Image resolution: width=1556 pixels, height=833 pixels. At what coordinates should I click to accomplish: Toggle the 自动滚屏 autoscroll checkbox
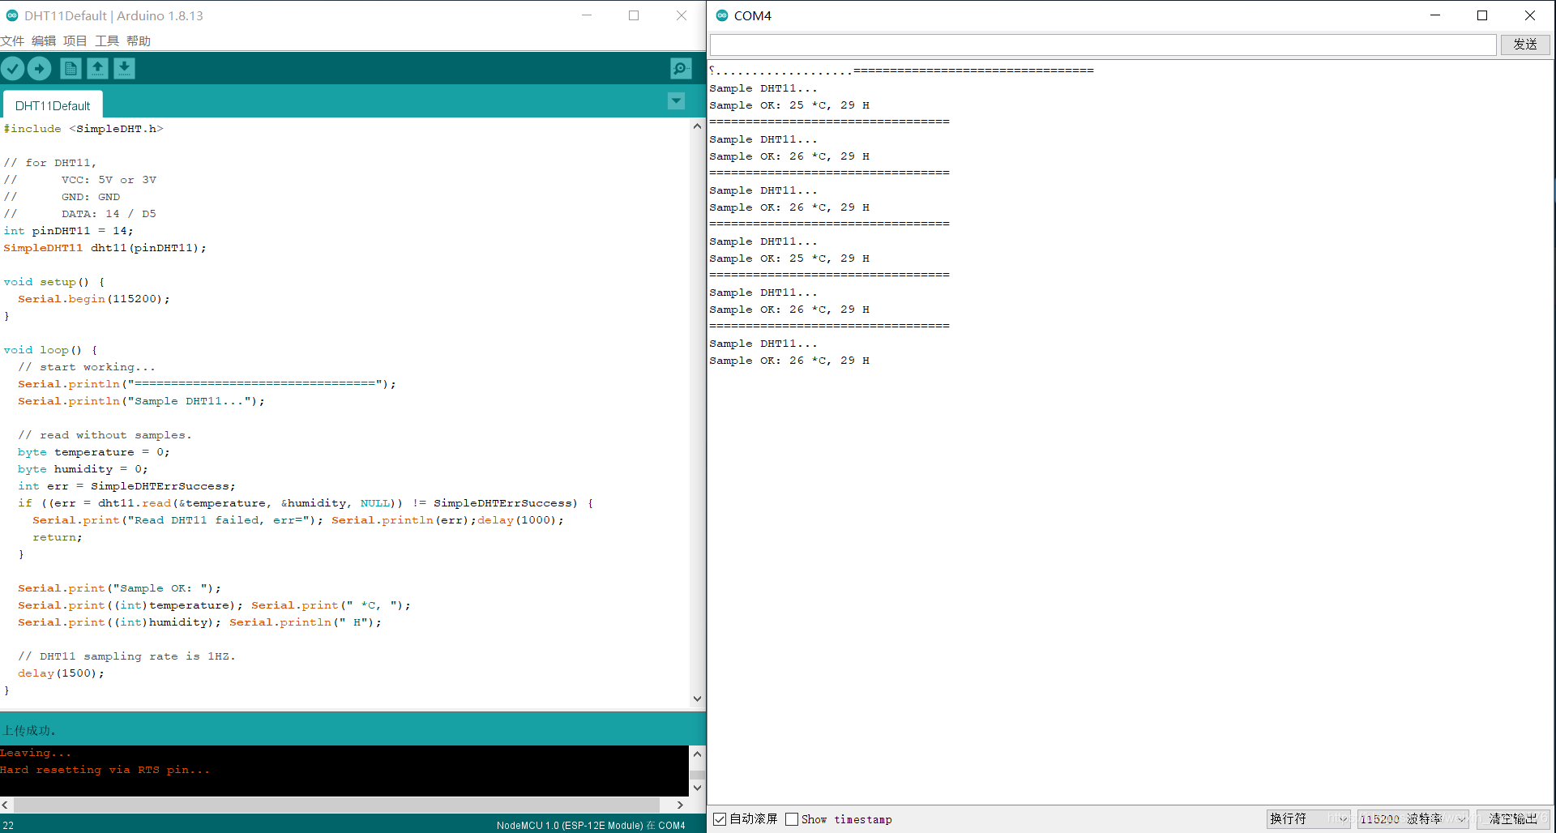[720, 819]
